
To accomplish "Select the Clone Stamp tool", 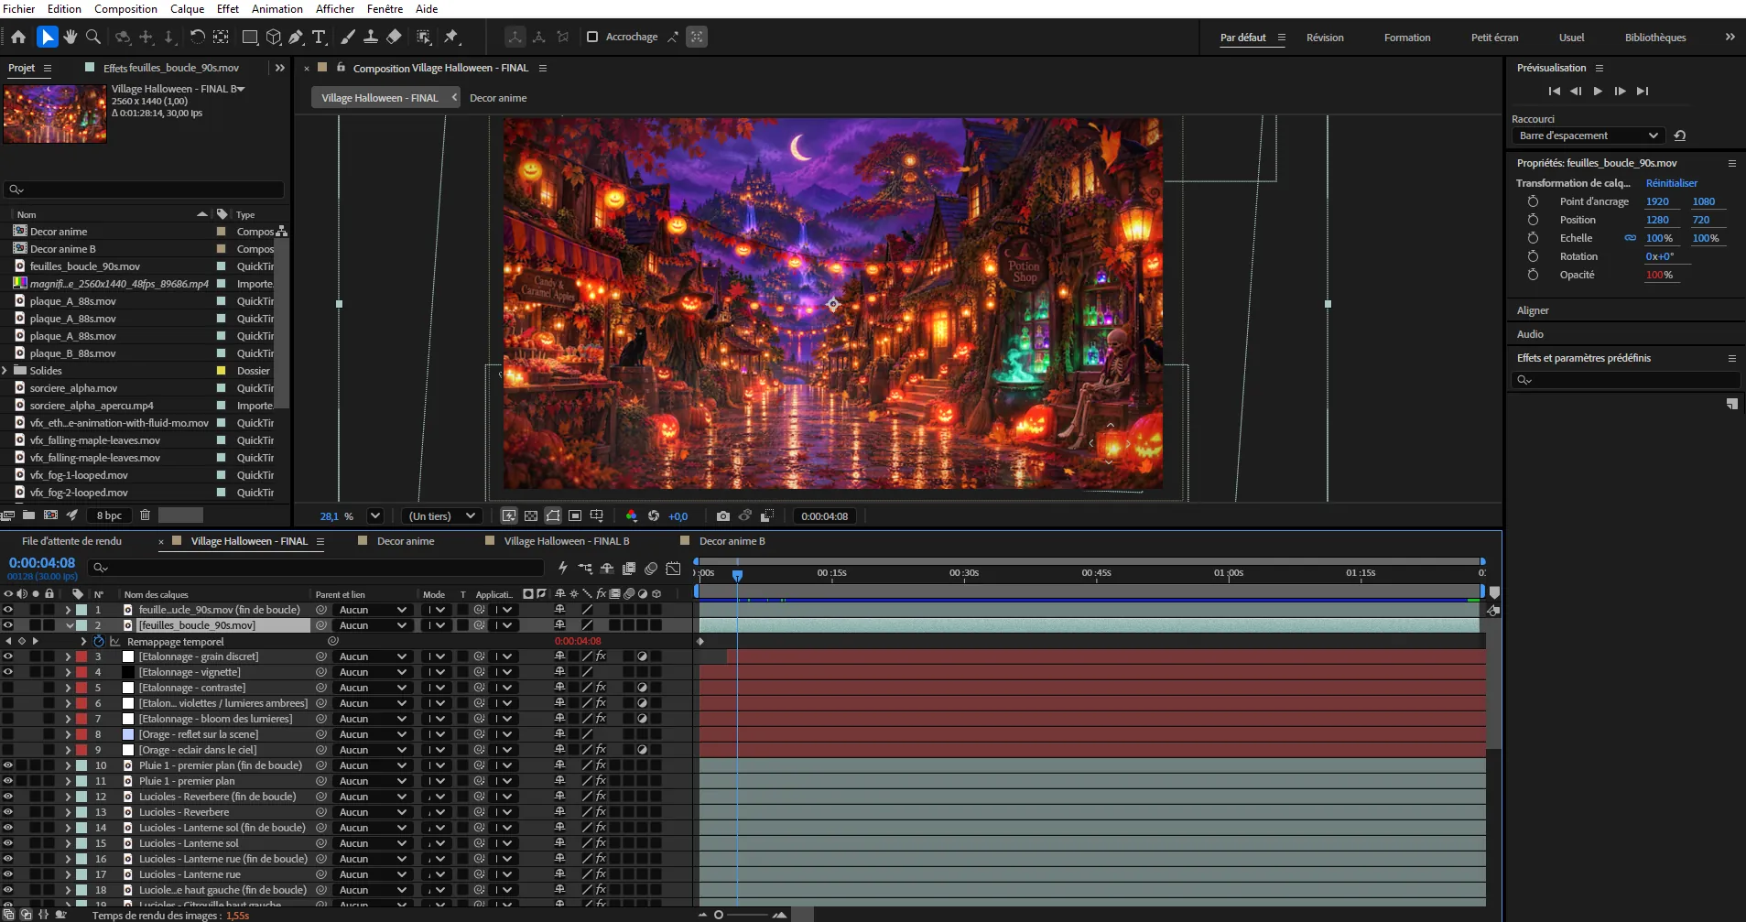I will 371,37.
